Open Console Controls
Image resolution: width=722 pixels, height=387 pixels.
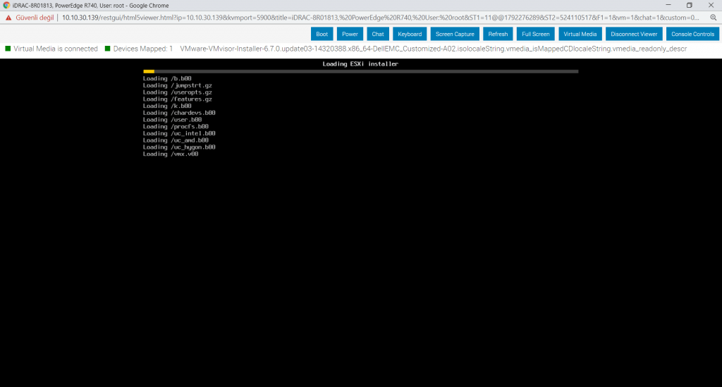click(692, 34)
